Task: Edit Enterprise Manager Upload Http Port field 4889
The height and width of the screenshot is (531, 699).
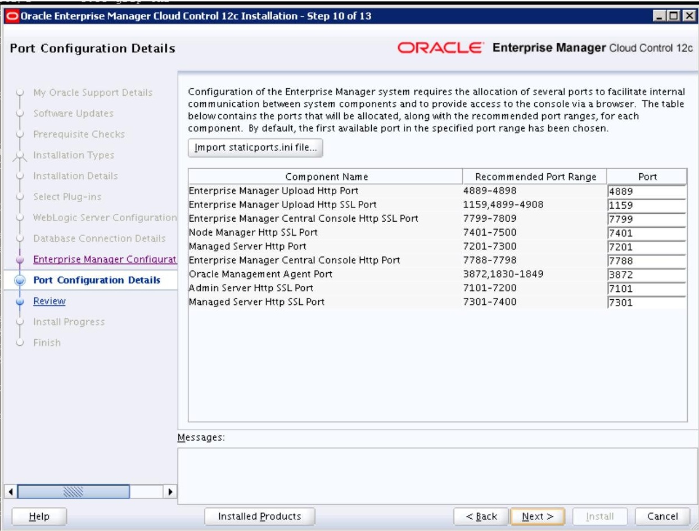Action: 647,191
